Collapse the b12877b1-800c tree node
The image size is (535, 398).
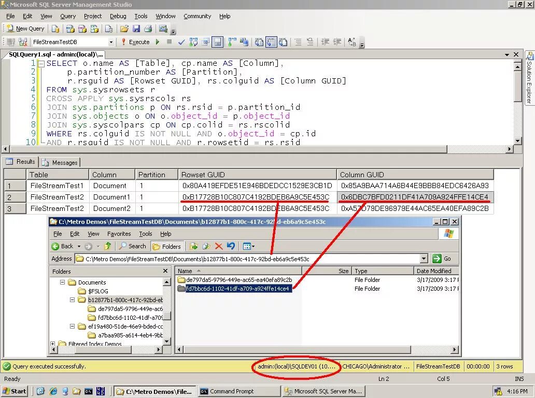[73, 300]
